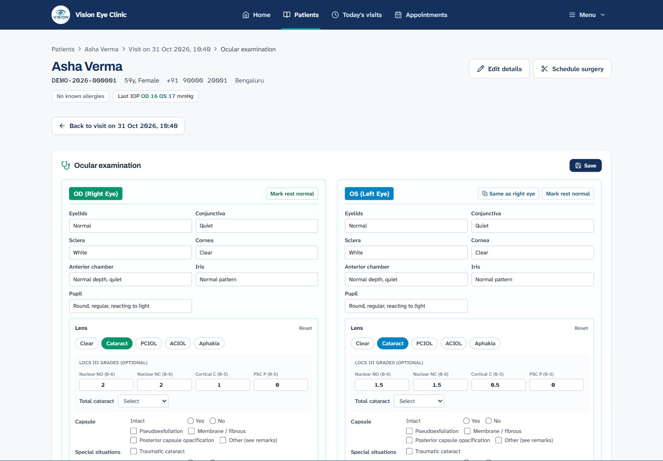Click the scissors icon in Schedule surgery
The image size is (663, 461).
point(544,69)
